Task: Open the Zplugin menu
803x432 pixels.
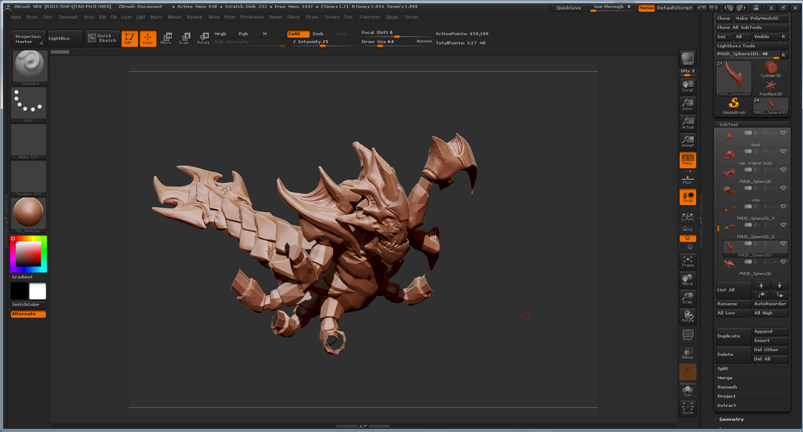Action: 392,17
